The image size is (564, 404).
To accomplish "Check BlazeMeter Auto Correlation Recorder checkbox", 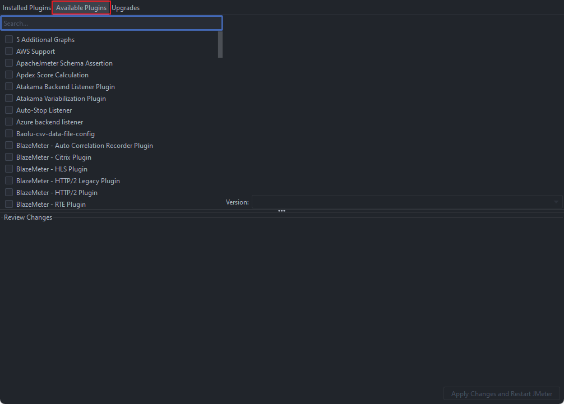I will tap(9, 145).
